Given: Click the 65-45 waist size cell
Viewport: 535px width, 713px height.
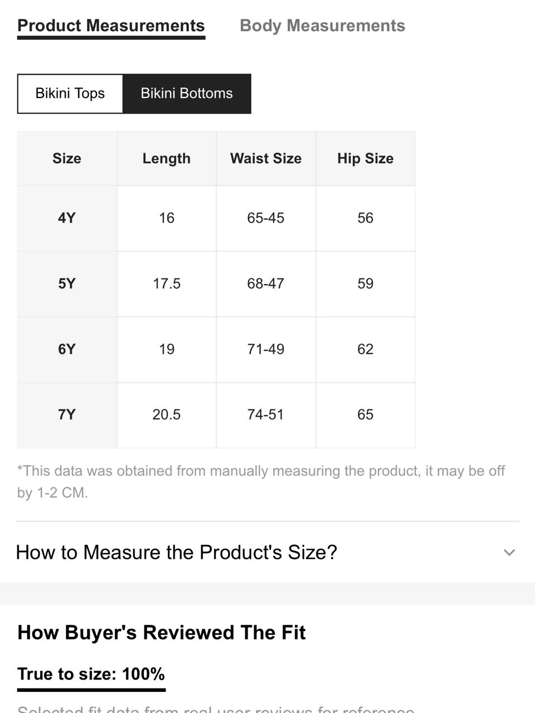Looking at the screenshot, I should pos(266,218).
